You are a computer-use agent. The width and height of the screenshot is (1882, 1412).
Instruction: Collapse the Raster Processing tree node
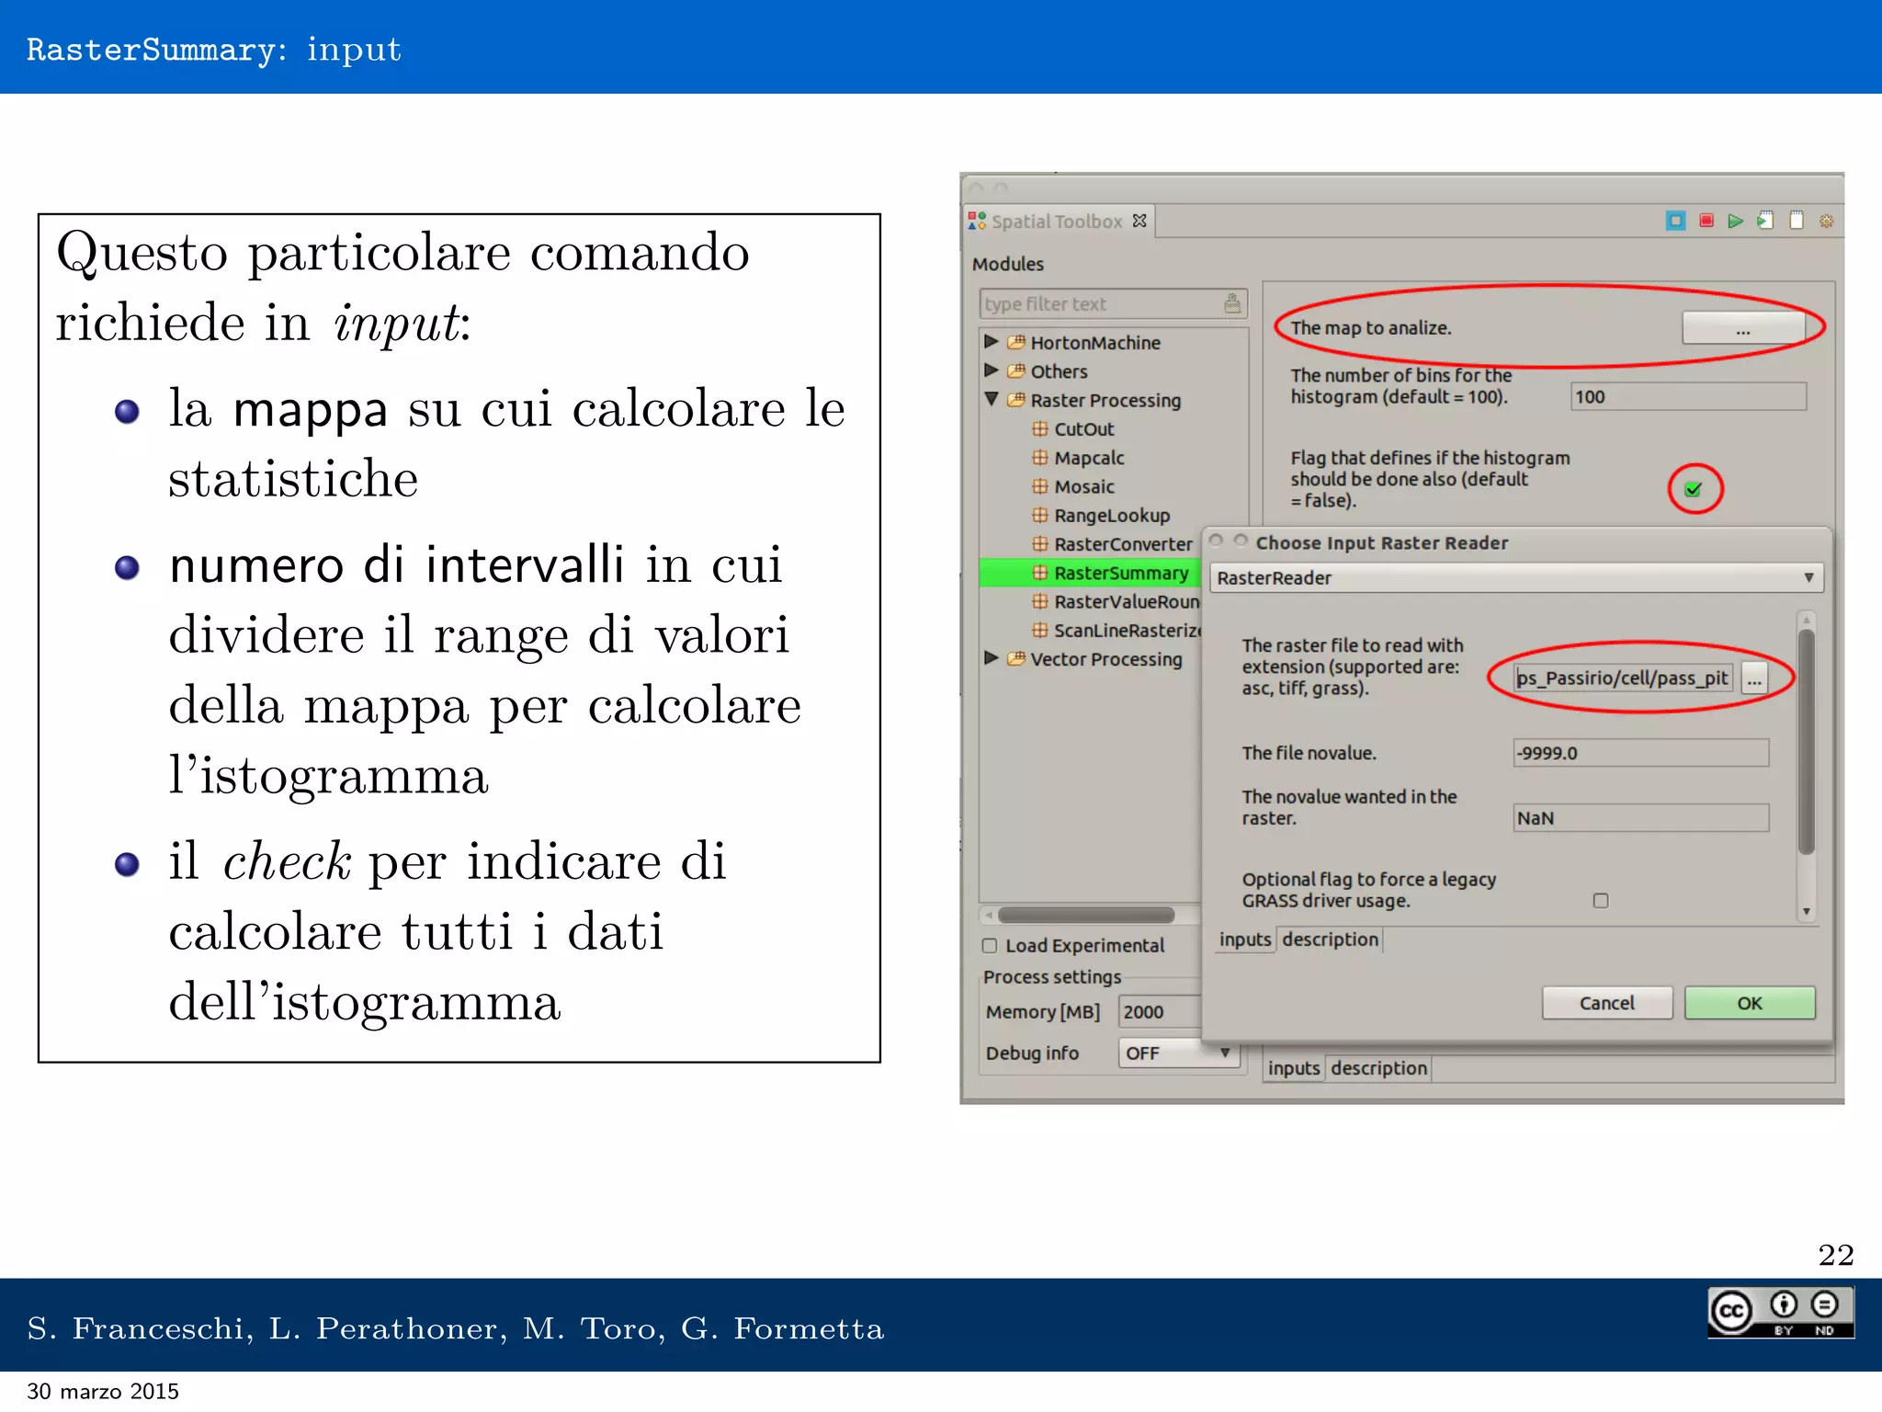[x=992, y=400]
